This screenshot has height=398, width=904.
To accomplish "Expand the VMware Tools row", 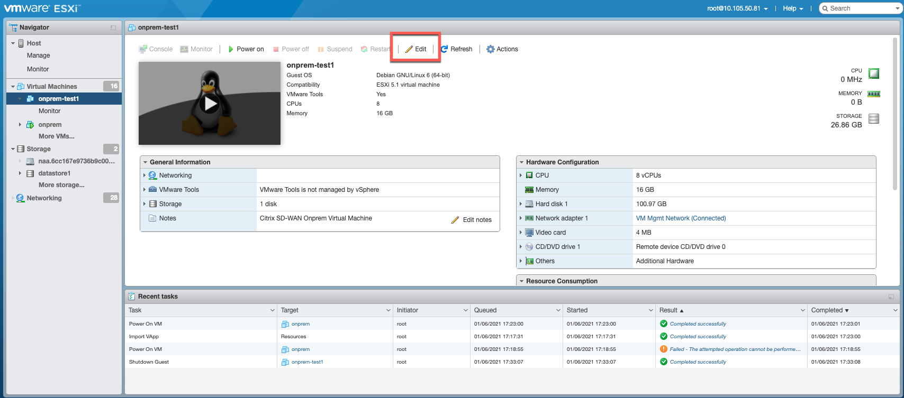I will pyautogui.click(x=144, y=190).
